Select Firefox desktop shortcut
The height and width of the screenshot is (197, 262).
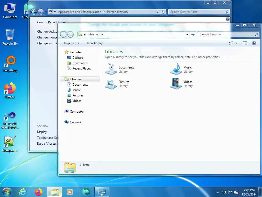point(10,91)
